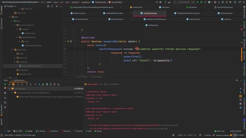Collapse co.com.practice package node
Image resolution: width=246 pixels, height=138 pixels.
[x=15, y=25]
